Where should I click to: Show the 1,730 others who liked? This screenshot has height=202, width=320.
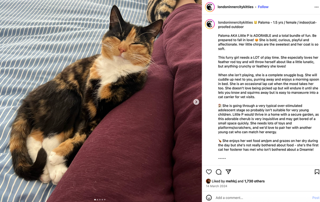[254, 181]
